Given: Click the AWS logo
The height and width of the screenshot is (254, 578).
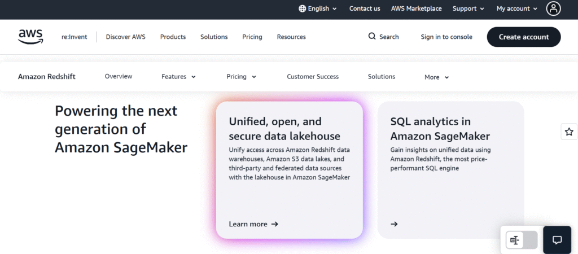Looking at the screenshot, I should tap(30, 37).
